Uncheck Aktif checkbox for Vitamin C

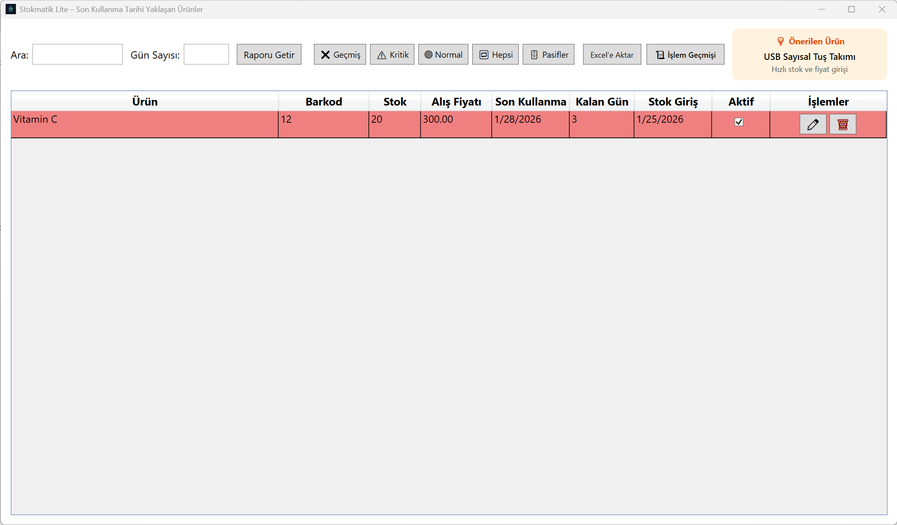[739, 122]
